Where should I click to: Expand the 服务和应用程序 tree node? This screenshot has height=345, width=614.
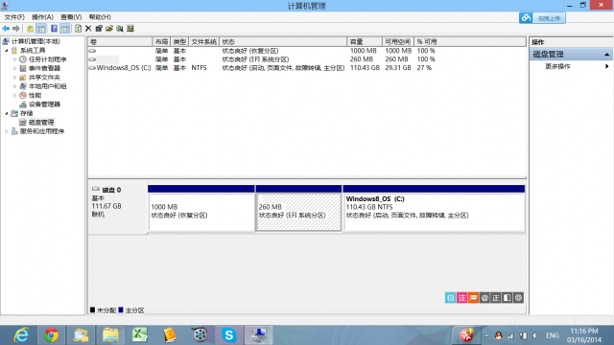pyautogui.click(x=7, y=131)
